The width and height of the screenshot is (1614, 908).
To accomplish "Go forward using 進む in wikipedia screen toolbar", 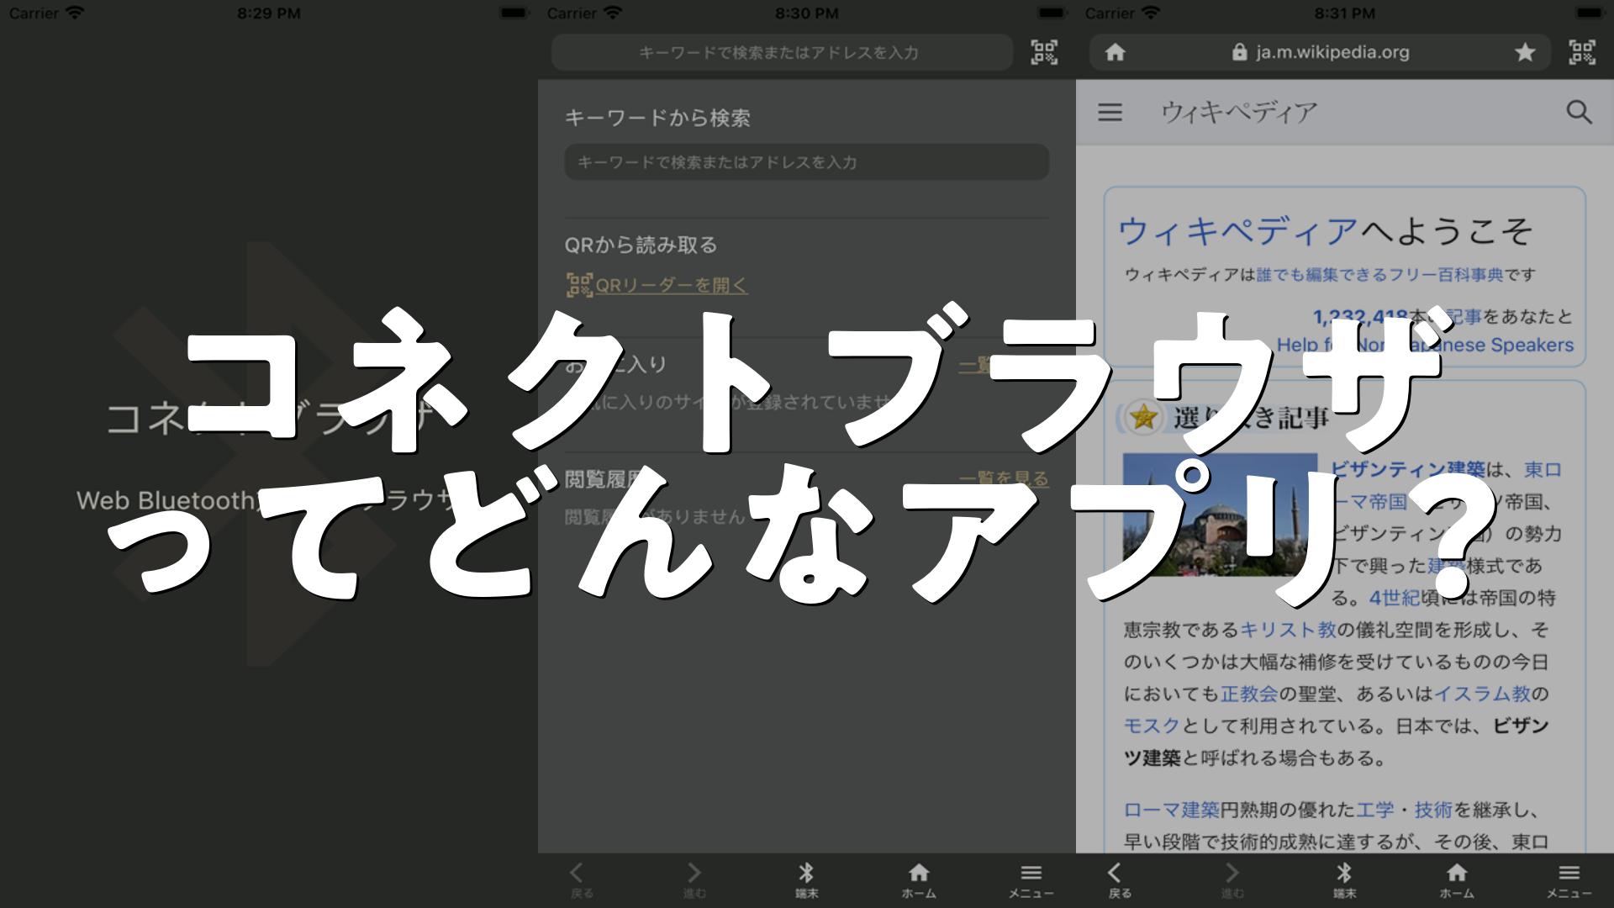I will pyautogui.click(x=1232, y=880).
